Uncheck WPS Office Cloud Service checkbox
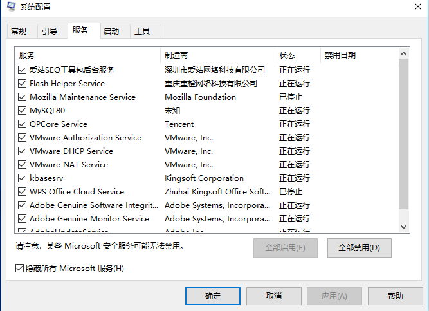This screenshot has width=429, height=311. (23, 192)
